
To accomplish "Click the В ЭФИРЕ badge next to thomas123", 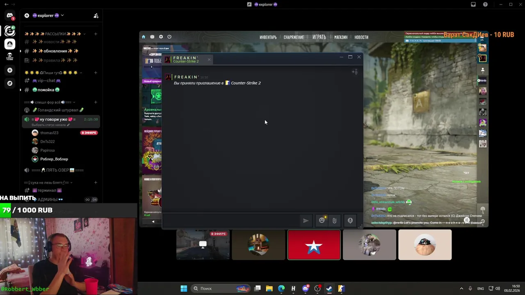I will coord(89,133).
